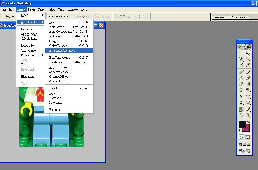Reset default foreground and background colors
258x170 pixels.
(240, 130)
